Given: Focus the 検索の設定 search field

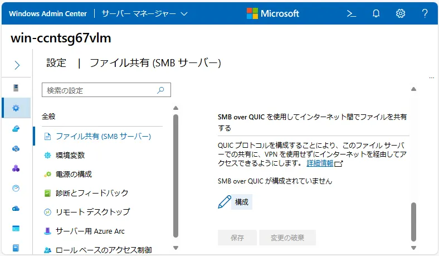Looking at the screenshot, I should click(x=106, y=90).
